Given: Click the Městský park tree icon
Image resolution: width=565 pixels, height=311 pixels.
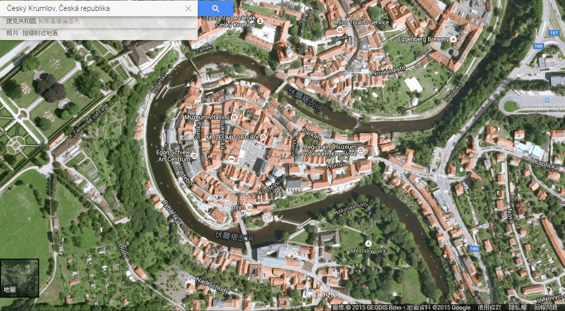Looking at the screenshot, I should pos(368,243).
